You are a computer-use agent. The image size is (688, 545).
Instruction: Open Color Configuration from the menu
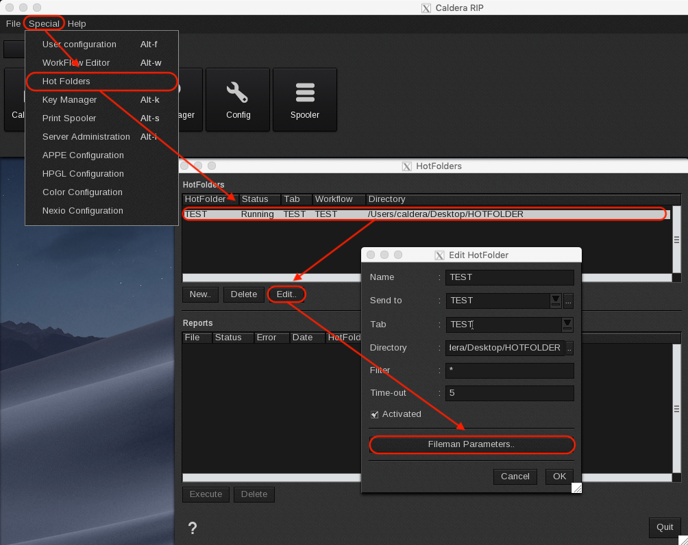click(x=82, y=192)
